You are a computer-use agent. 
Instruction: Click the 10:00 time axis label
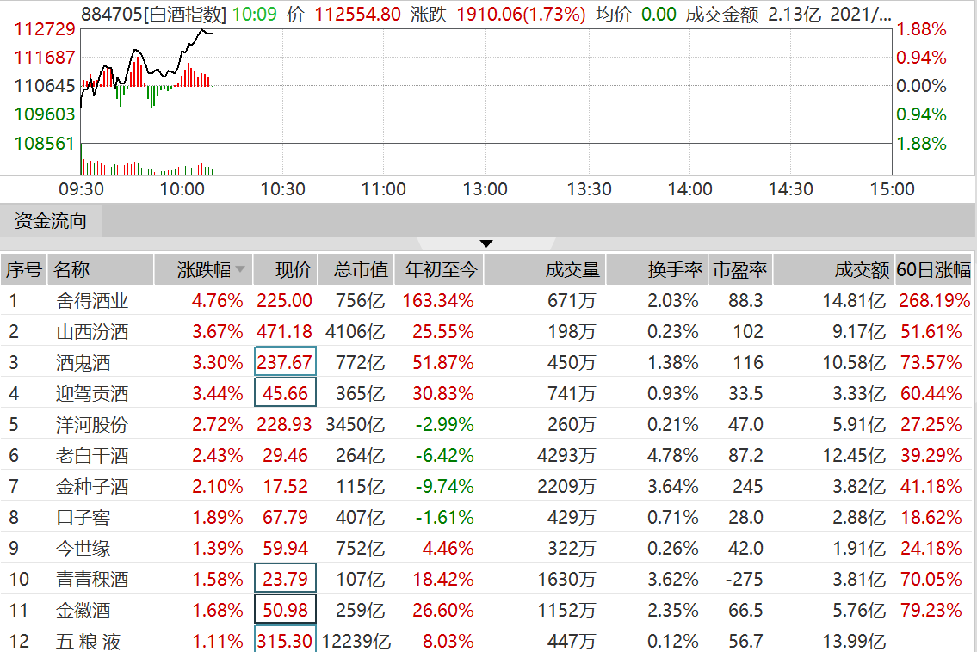coord(182,189)
